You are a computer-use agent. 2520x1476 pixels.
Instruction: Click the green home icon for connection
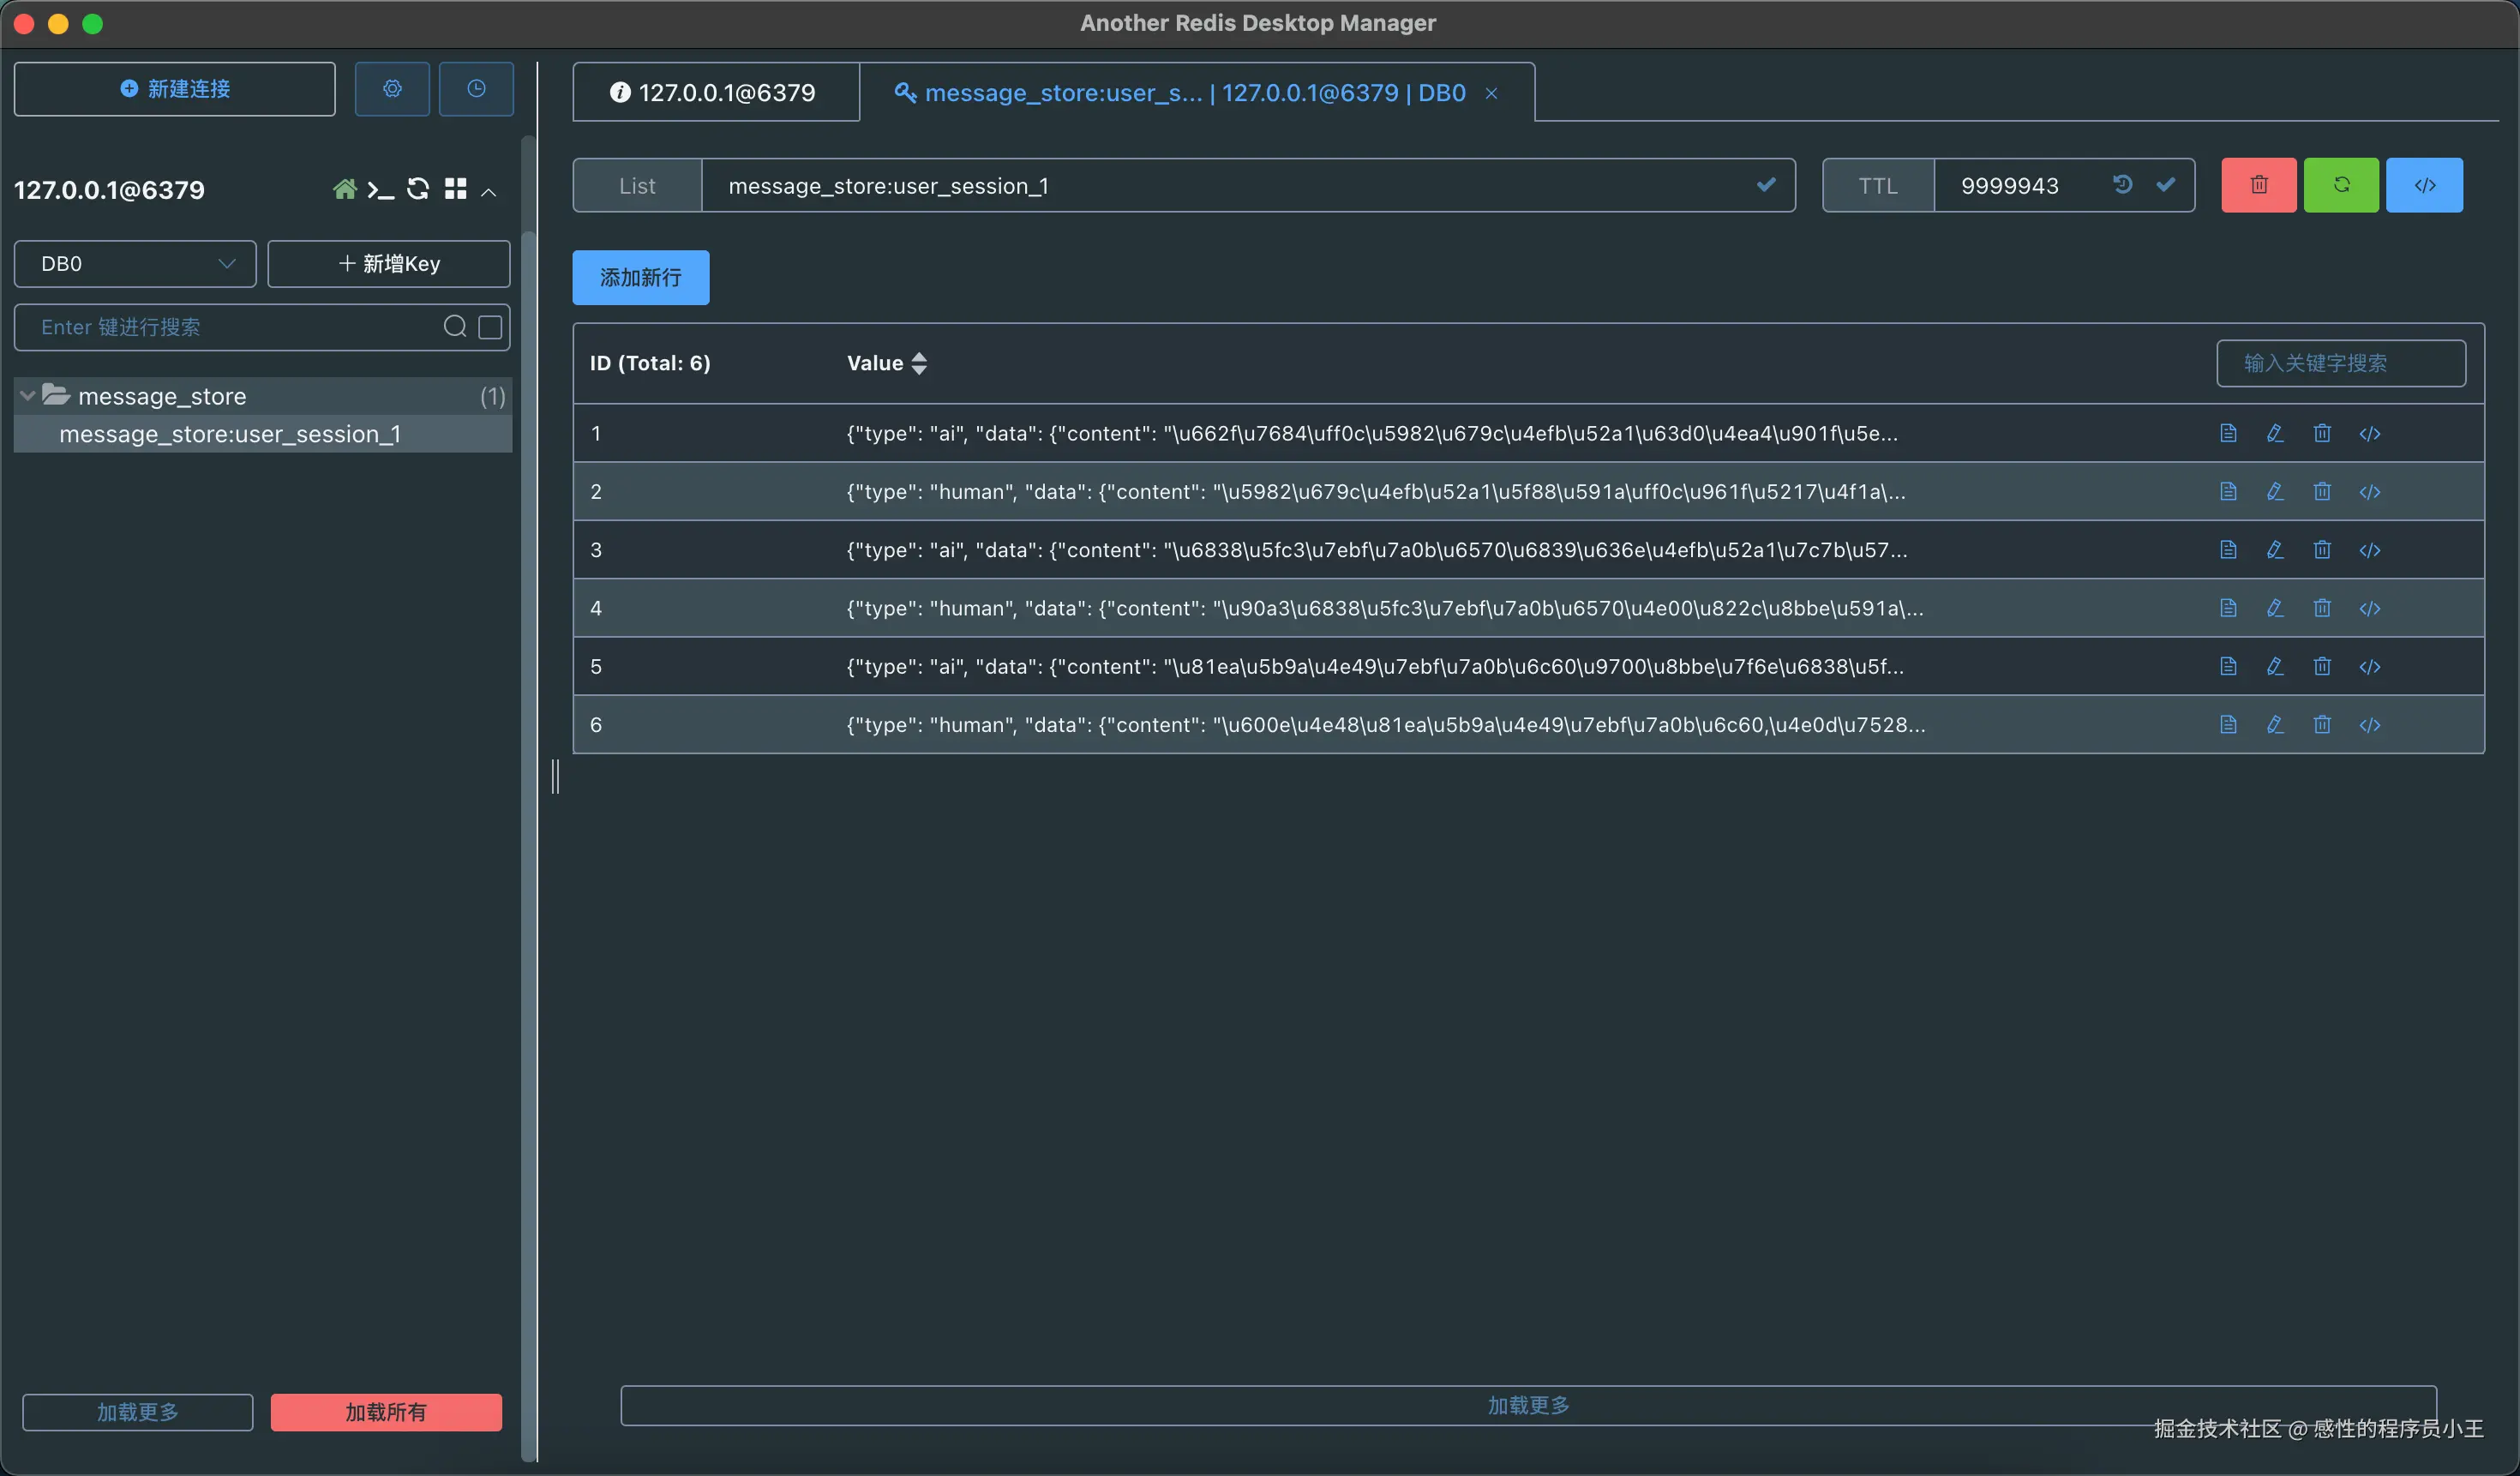(x=344, y=189)
